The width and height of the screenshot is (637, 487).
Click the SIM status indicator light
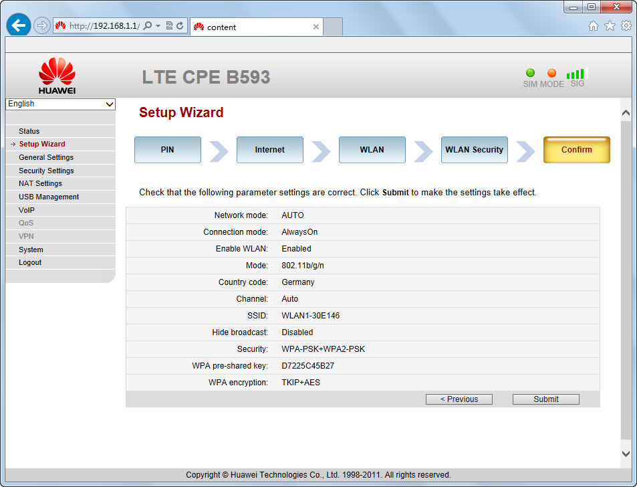click(x=530, y=74)
